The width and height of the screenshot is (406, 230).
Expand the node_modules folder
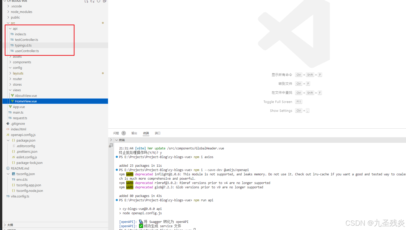pyautogui.click(x=8, y=12)
